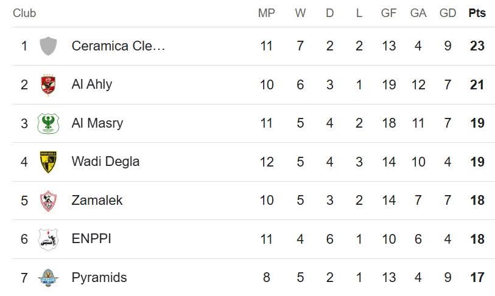Click the Zamalek club logo
Image resolution: width=495 pixels, height=296 pixels.
(48, 201)
